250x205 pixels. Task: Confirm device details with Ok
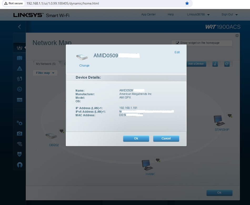(136, 139)
